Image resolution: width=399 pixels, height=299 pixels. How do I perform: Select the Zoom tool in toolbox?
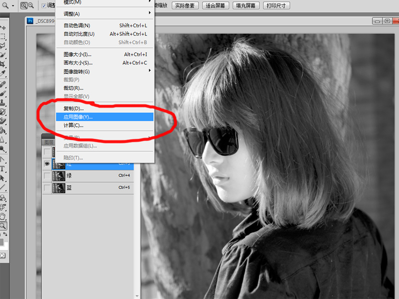click(3, 226)
